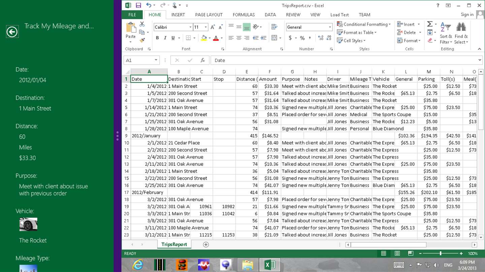The width and height of the screenshot is (485, 272).
Task: Decrease the cell indent
Action: coord(256,38)
